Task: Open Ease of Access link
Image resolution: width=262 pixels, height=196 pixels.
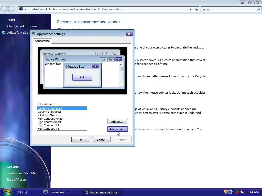Action: point(17,179)
